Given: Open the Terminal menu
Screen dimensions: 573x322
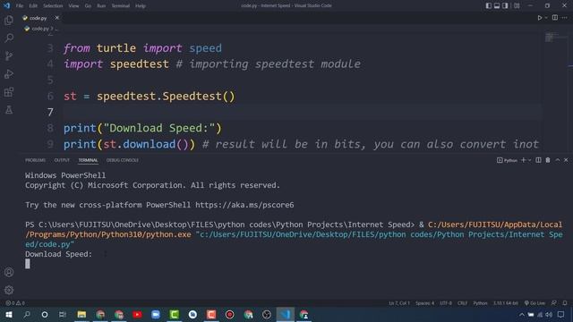Looking at the screenshot, I should pyautogui.click(x=121, y=6).
